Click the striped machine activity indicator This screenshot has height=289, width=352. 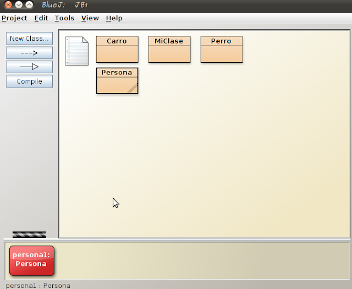[x=29, y=235]
